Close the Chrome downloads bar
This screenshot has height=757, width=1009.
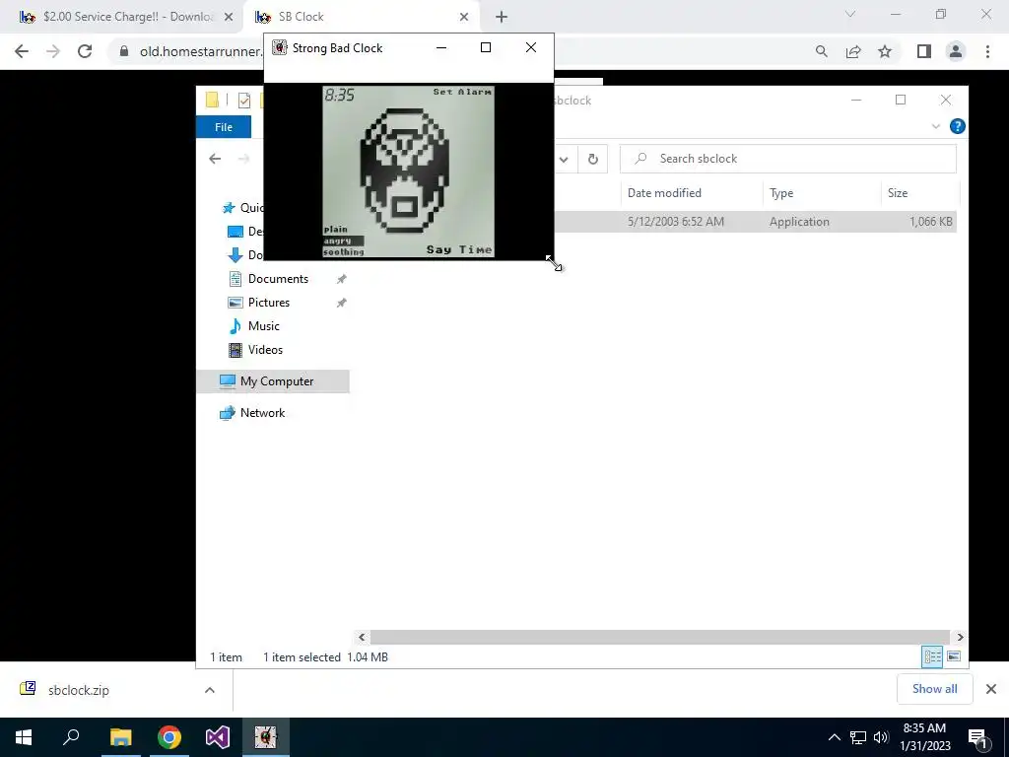coord(991,689)
